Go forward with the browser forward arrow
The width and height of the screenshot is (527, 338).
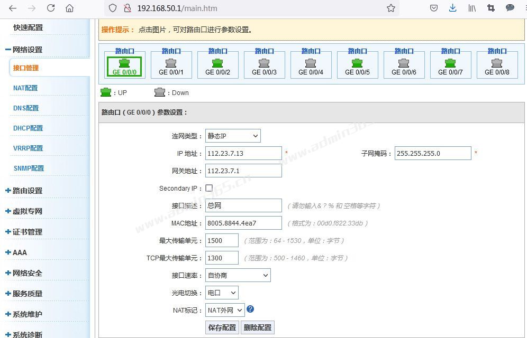[32, 8]
